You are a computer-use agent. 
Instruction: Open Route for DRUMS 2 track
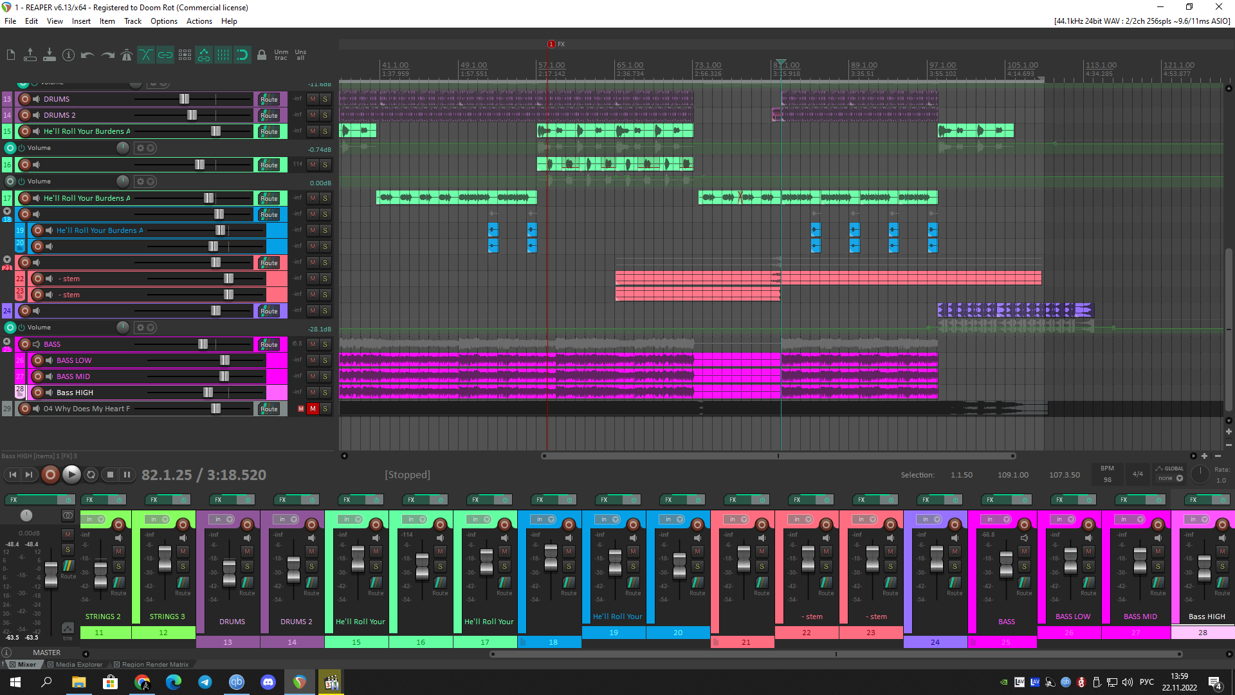(x=269, y=115)
